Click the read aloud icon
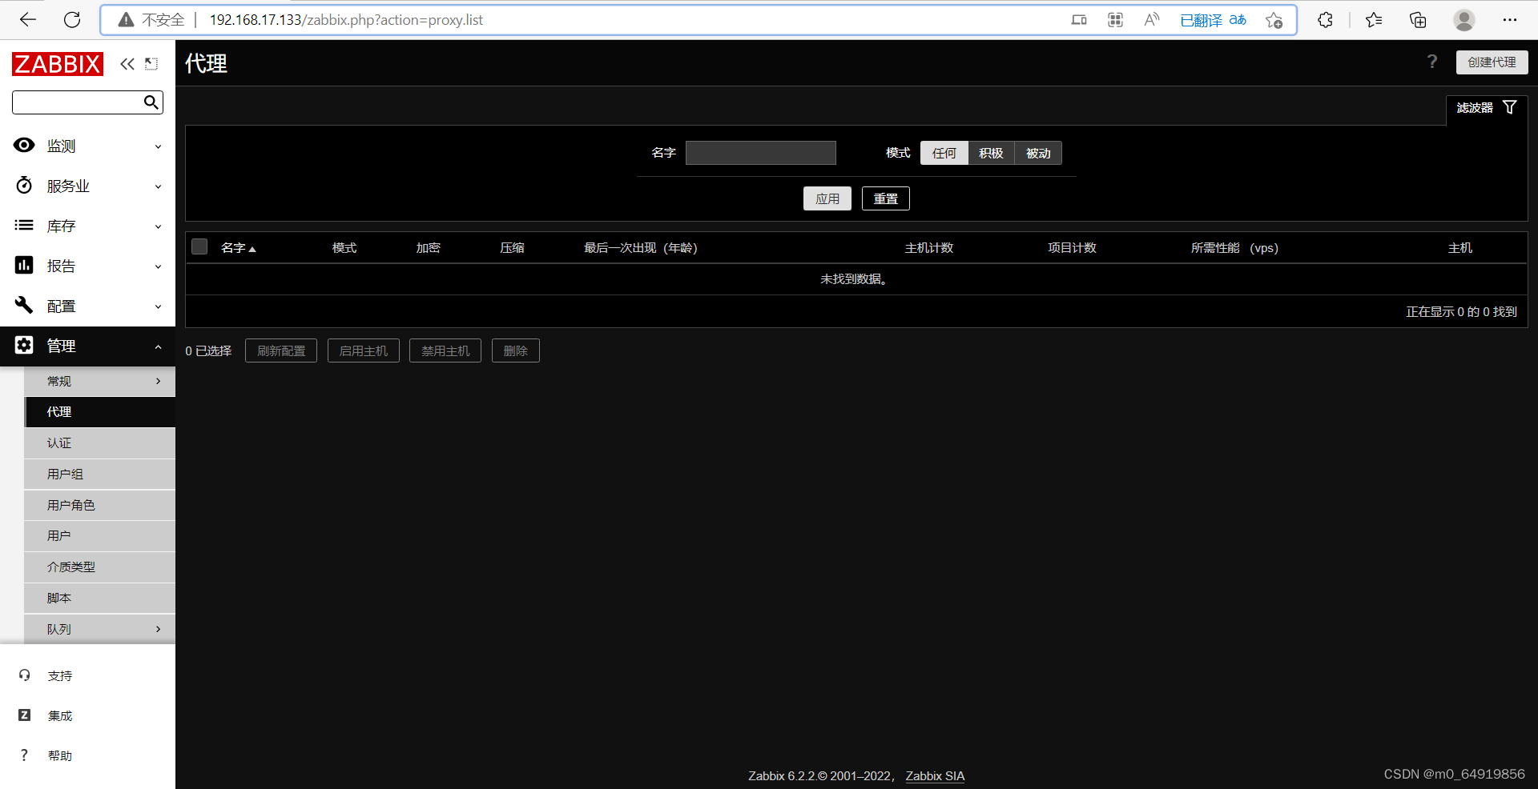This screenshot has width=1538, height=789. click(1152, 20)
